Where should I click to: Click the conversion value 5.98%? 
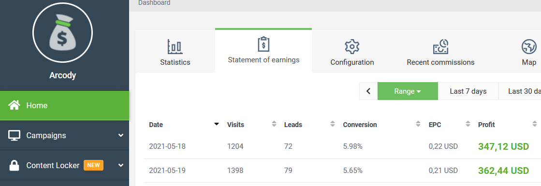click(352, 146)
